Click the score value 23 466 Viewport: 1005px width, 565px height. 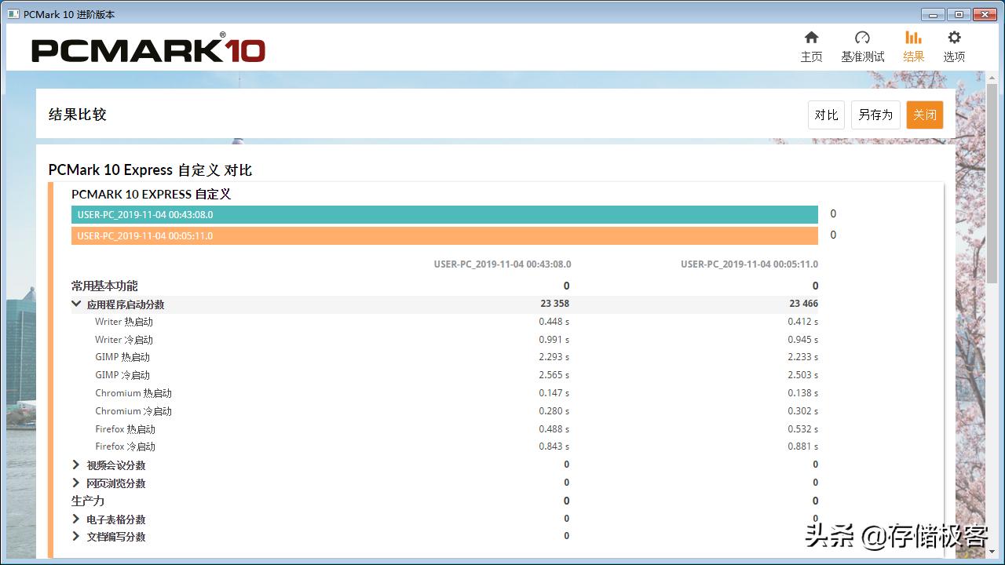click(804, 304)
